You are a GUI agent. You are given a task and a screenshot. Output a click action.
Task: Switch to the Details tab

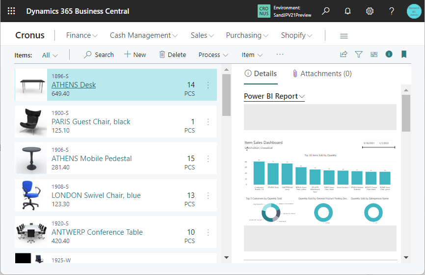tap(261, 74)
